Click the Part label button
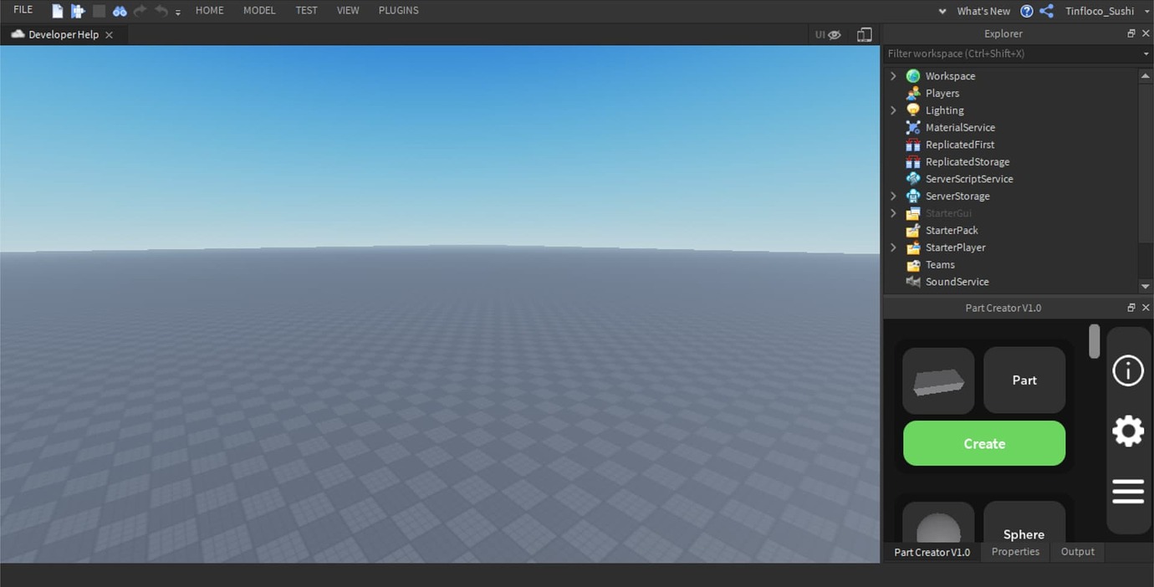This screenshot has height=587, width=1154. point(1024,380)
